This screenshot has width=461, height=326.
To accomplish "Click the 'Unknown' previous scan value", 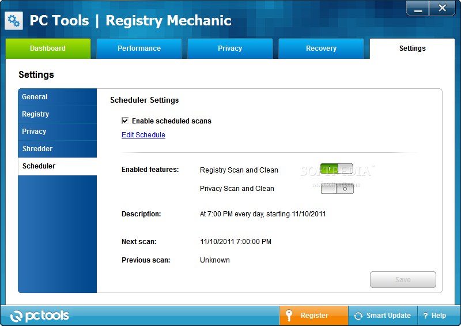I will pyautogui.click(x=215, y=260).
